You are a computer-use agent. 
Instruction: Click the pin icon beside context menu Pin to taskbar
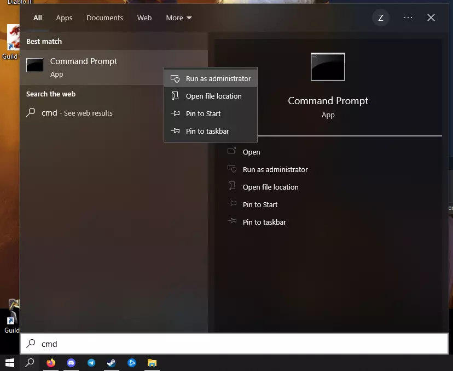coord(175,131)
